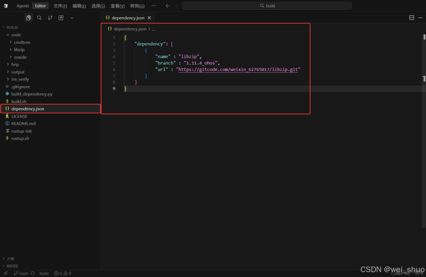Open the Extensions icon in the activity bar
426x277 pixels.
61,18
